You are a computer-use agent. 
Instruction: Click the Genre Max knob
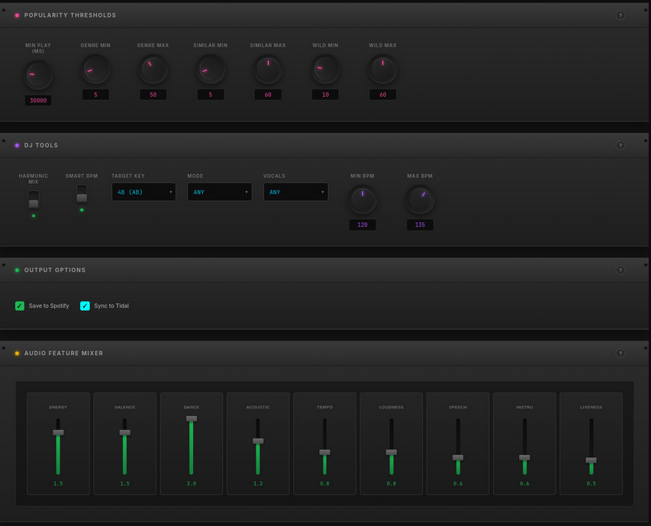click(x=153, y=70)
